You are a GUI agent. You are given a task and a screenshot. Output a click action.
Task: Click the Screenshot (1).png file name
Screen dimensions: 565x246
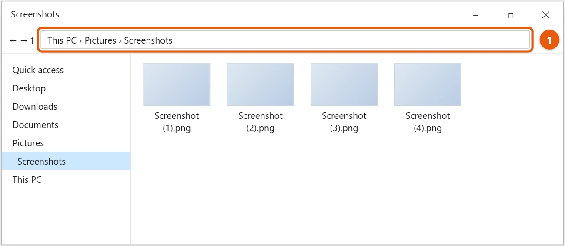point(177,122)
